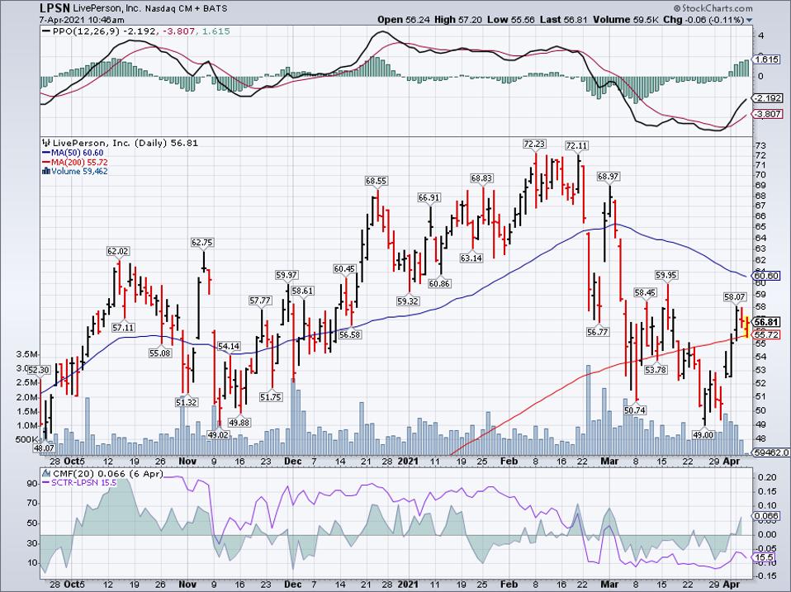Click the Volume 59.5K value in the header
This screenshot has width=791, height=592.
click(x=626, y=20)
